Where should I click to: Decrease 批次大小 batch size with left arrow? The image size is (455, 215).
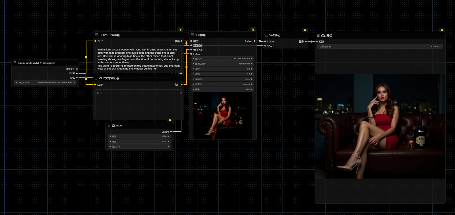[x=110, y=147]
